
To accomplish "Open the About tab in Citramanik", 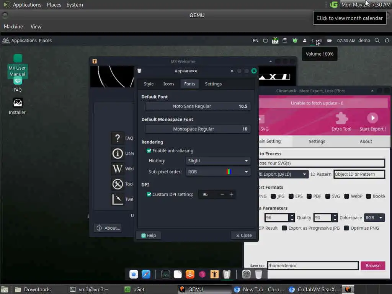I will tap(366, 142).
